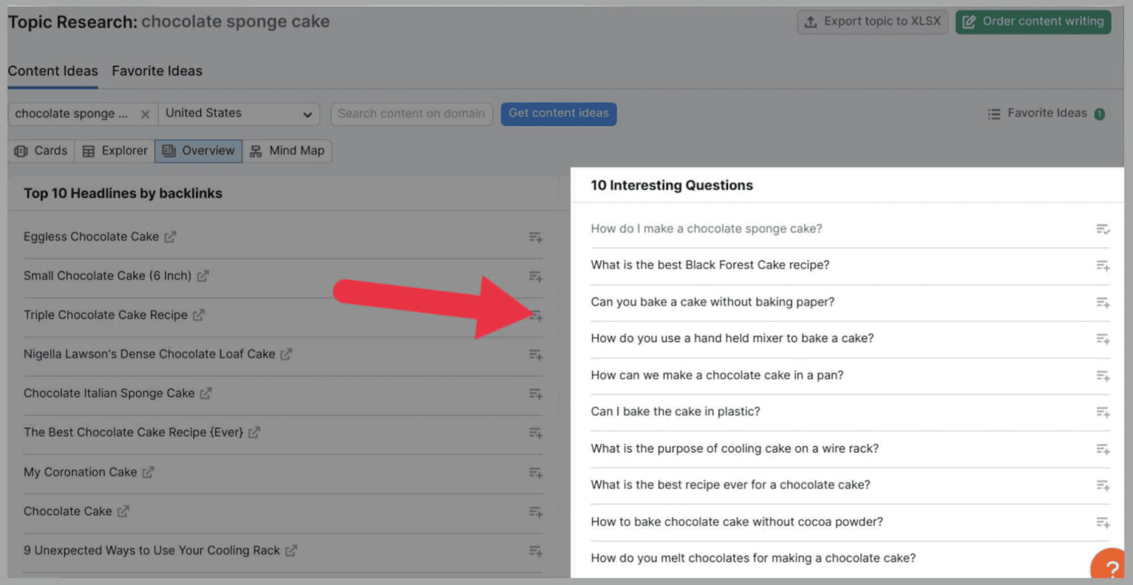The width and height of the screenshot is (1133, 585).
Task: Add 'How to bake chocolate cake without cocoa powder?' to favorites
Action: (x=1103, y=522)
